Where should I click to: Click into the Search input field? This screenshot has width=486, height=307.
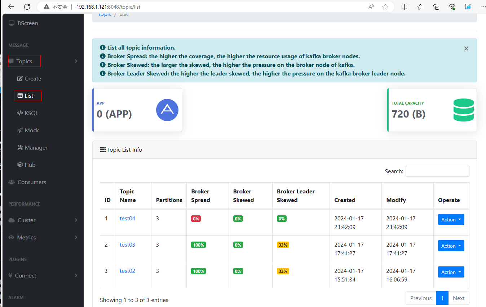pos(437,171)
